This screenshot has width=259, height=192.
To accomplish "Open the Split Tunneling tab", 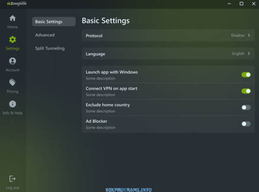I will click(50, 48).
